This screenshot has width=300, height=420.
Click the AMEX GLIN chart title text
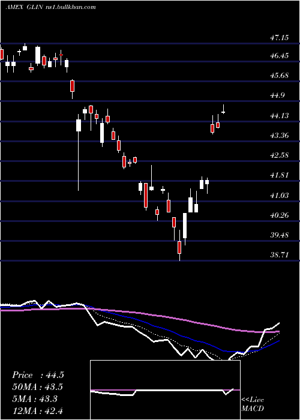tap(24, 7)
